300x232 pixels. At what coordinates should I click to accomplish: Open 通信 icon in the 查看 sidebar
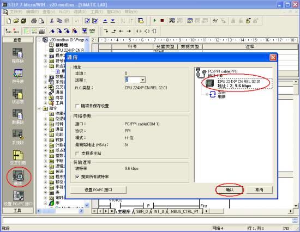pos(18,177)
